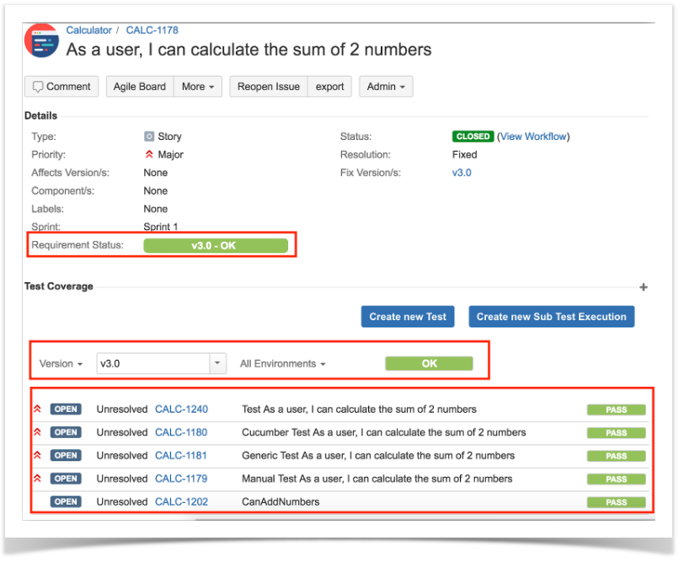Click 'Cucumber Test As a user' summary text
The height and width of the screenshot is (562, 684).
[x=384, y=432]
